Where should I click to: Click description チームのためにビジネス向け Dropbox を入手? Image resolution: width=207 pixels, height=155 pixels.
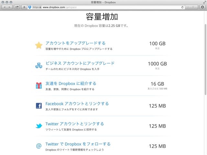(x=72, y=69)
